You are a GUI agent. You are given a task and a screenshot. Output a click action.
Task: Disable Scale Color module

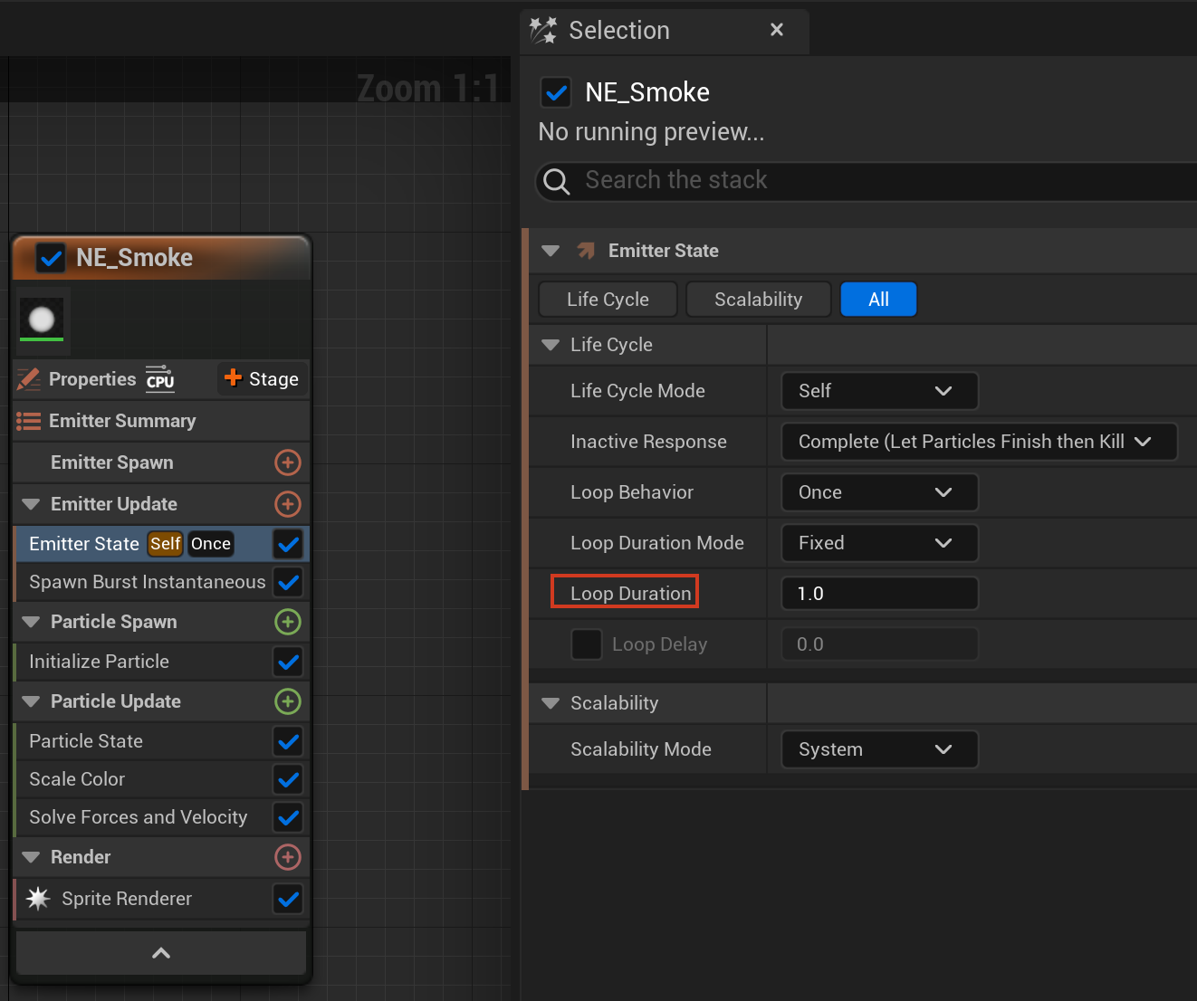289,779
